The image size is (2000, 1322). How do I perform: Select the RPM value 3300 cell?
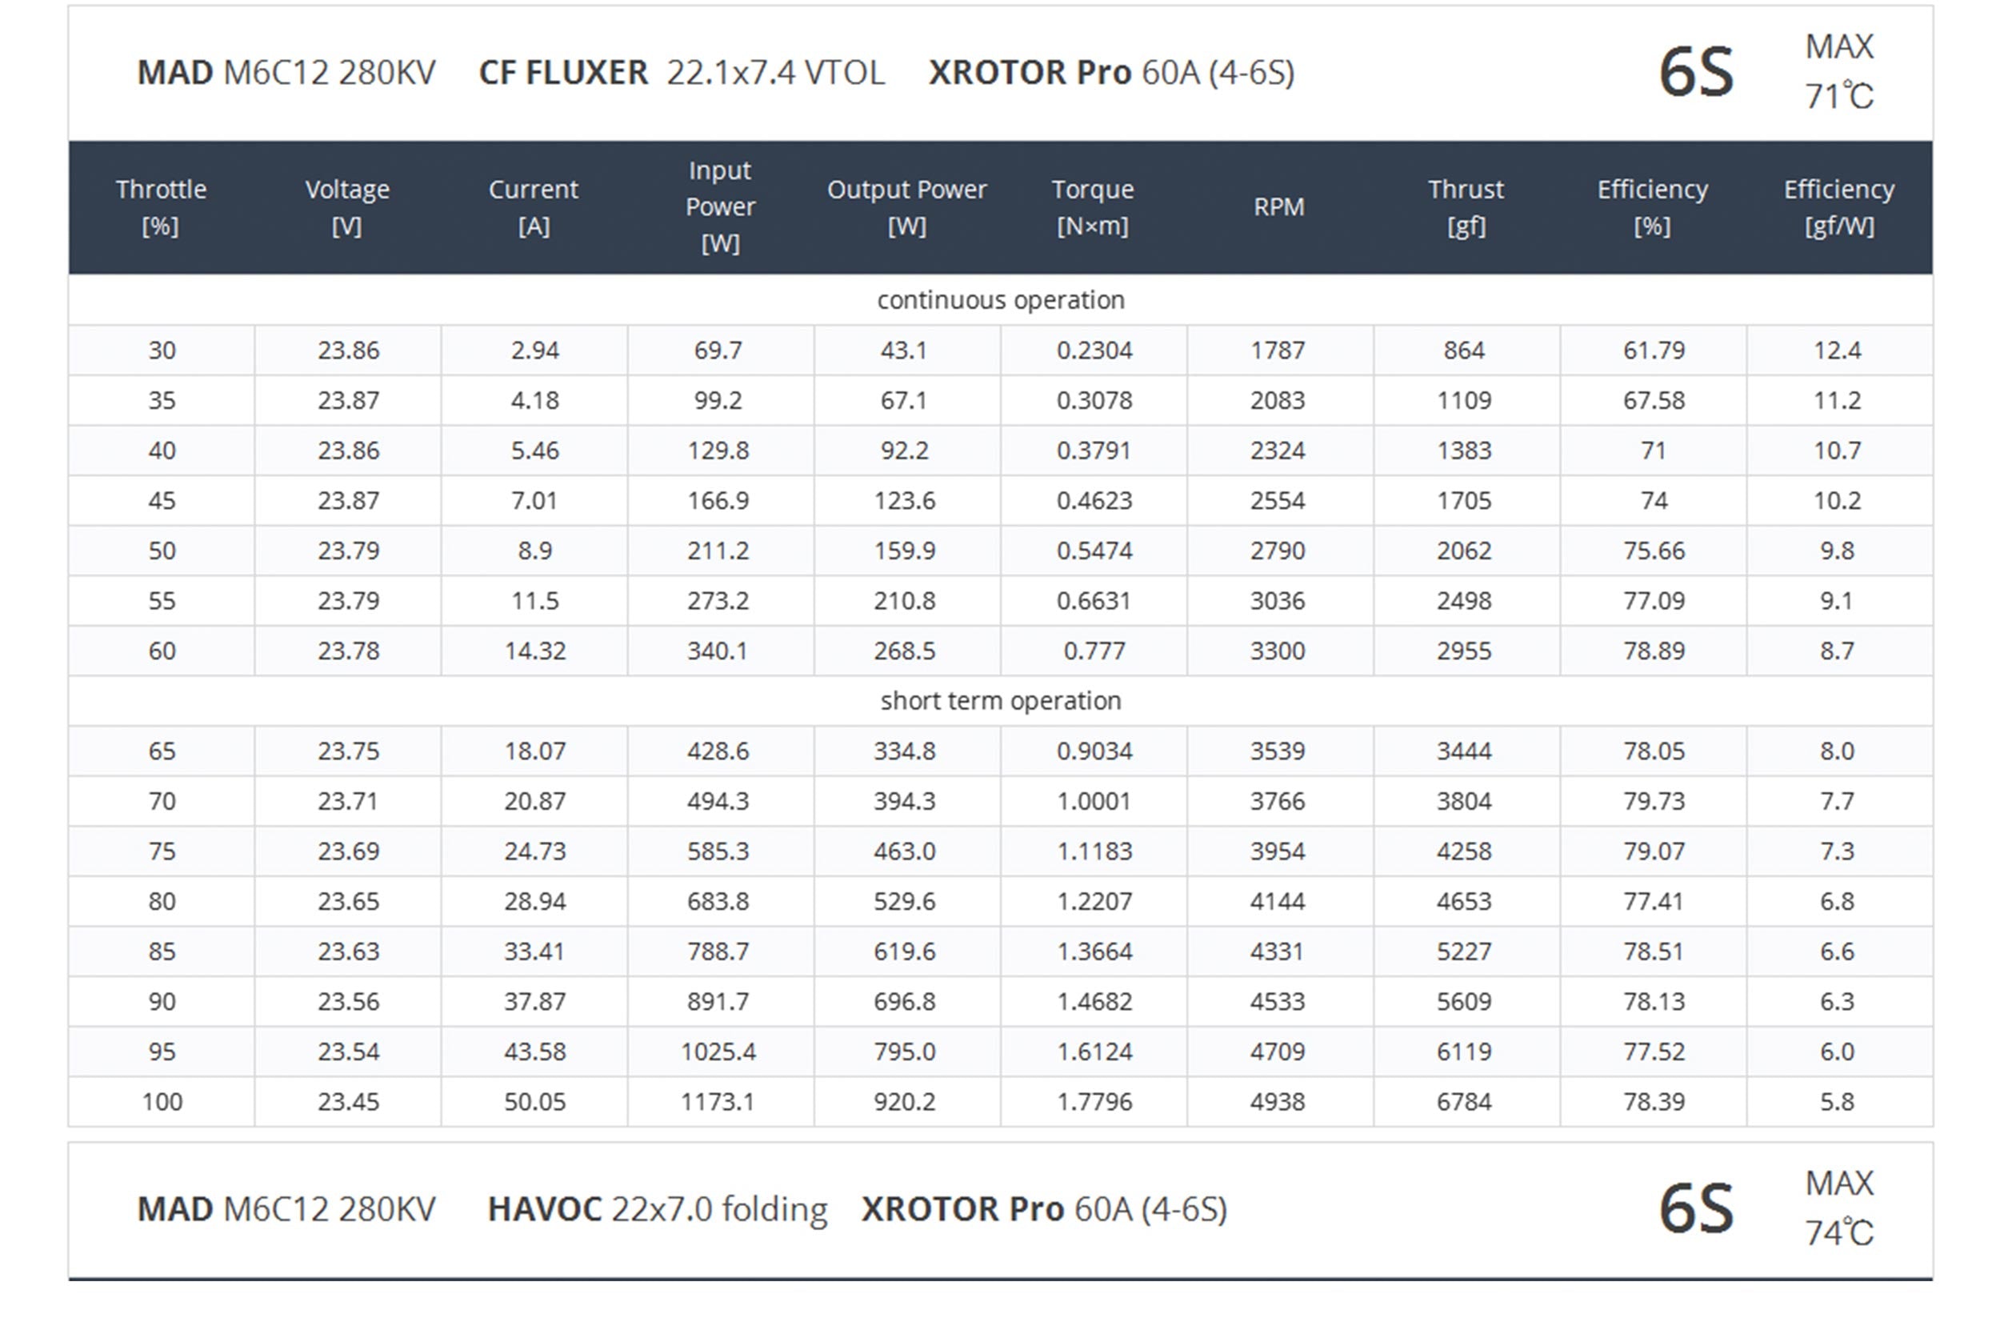[1278, 651]
